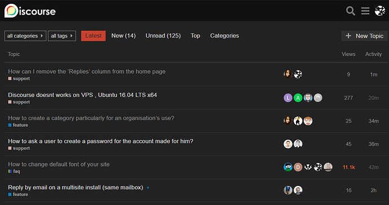The image size is (389, 205).
Task: Click second avatar in organisation category topic
Action: coord(298,121)
